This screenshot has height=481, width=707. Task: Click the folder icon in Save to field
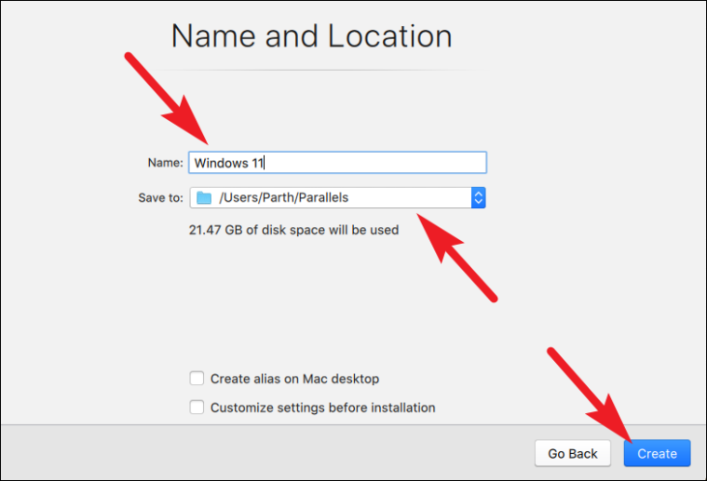tap(204, 198)
